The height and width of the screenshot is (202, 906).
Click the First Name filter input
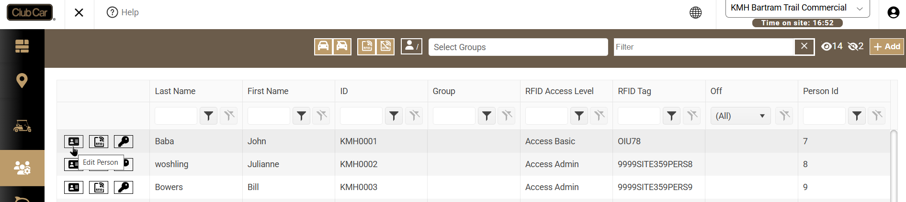click(x=269, y=116)
